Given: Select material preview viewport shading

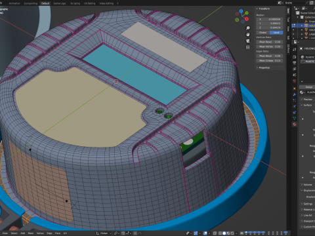Looking at the screenshot, I should pyautogui.click(x=228, y=233).
